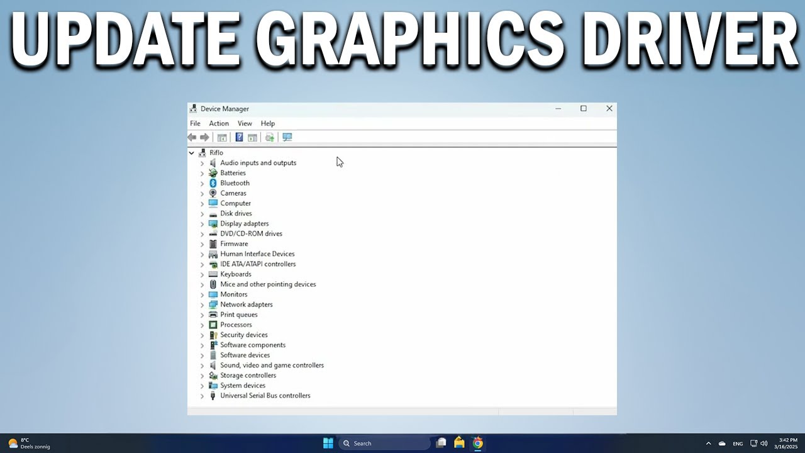Select the Storage controllers entry
Viewport: 805px width, 453px height.
pos(248,375)
